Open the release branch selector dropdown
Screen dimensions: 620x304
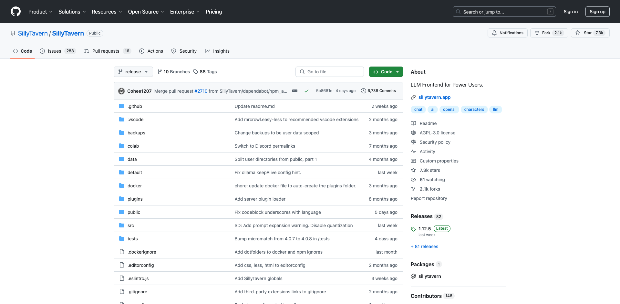(x=133, y=72)
